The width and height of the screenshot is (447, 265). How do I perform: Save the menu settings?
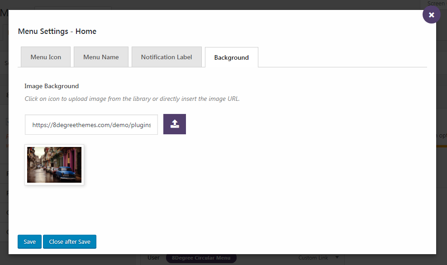pyautogui.click(x=29, y=241)
